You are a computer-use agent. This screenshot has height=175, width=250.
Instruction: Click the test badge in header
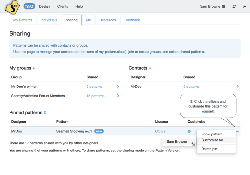tap(29, 6)
